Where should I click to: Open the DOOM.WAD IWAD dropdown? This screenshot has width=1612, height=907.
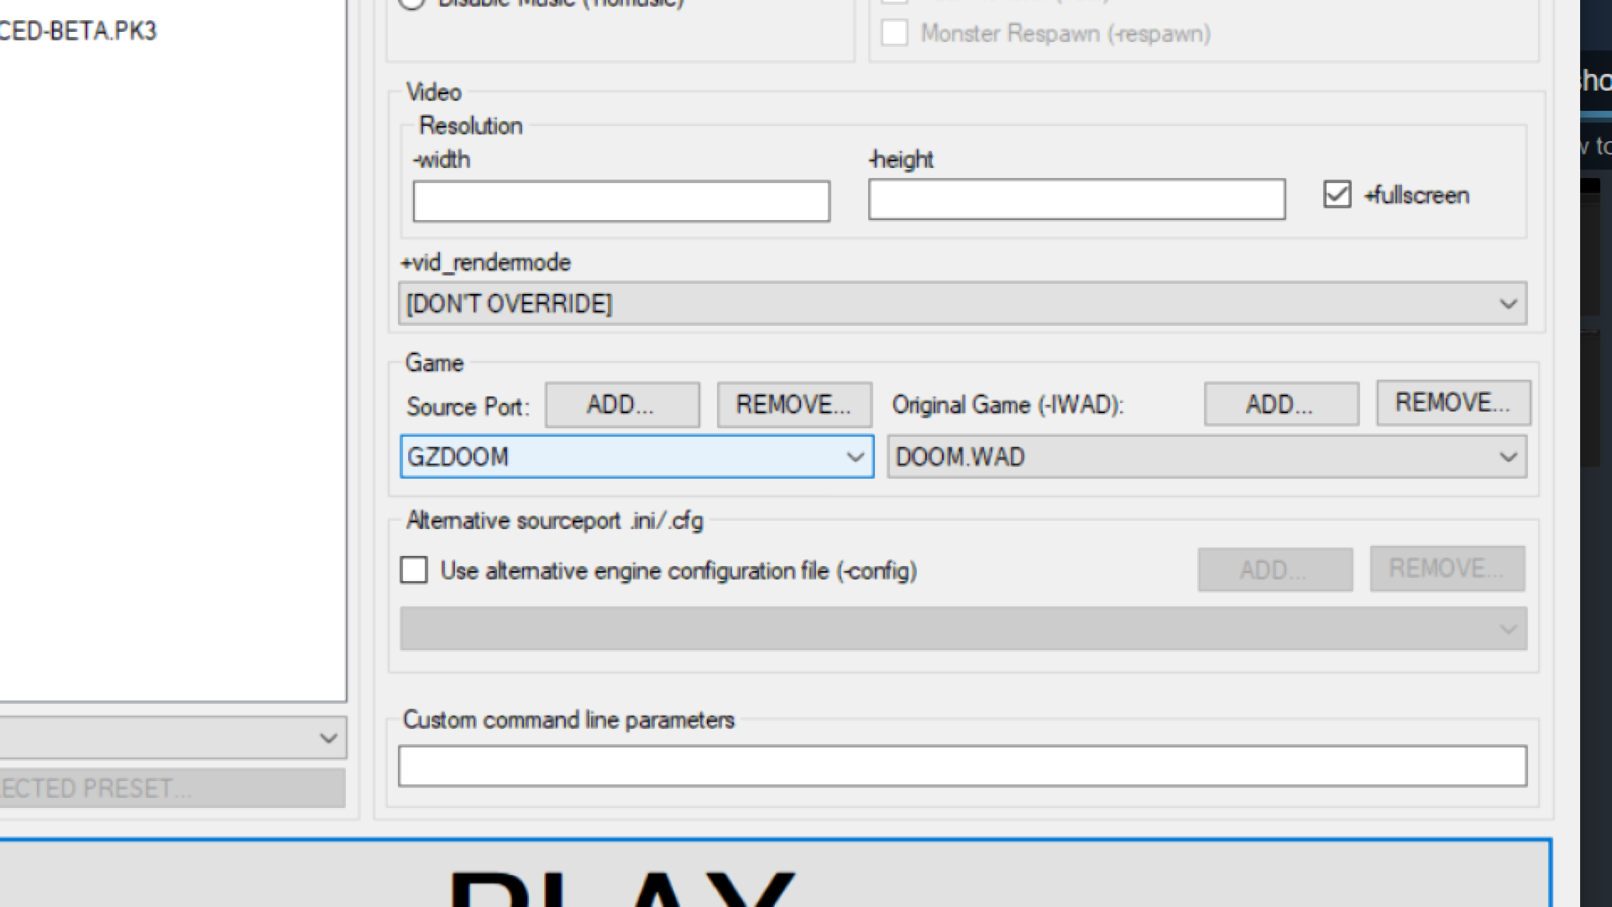1206,457
